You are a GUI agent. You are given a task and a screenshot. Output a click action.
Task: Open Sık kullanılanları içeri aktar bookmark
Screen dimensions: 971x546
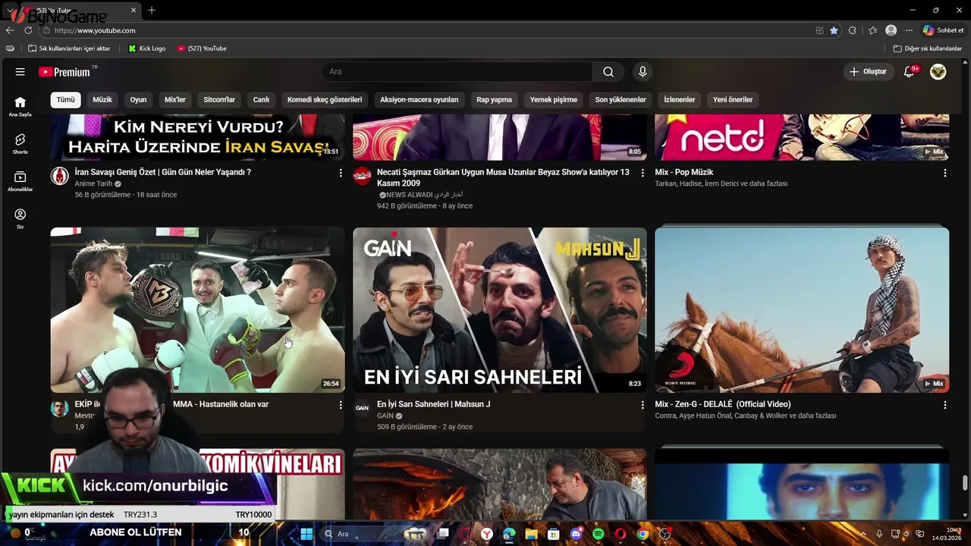69,49
